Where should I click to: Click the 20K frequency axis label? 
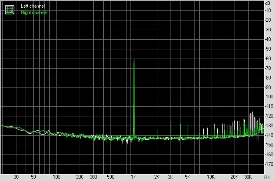click(x=234, y=177)
